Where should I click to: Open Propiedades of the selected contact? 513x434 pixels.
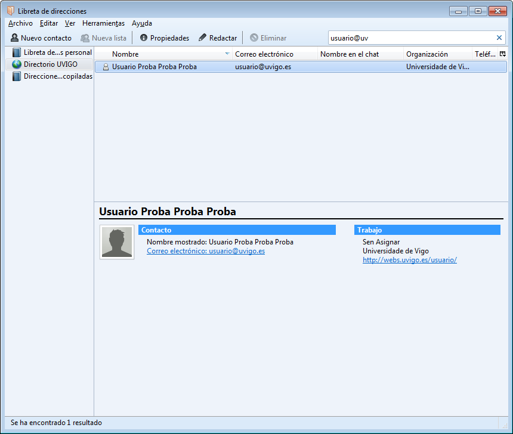point(165,38)
